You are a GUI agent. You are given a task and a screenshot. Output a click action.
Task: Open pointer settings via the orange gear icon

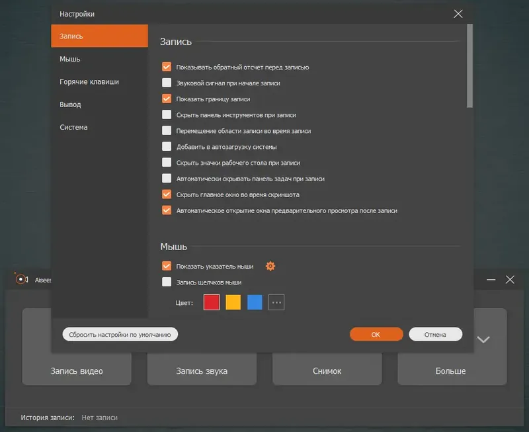click(270, 266)
